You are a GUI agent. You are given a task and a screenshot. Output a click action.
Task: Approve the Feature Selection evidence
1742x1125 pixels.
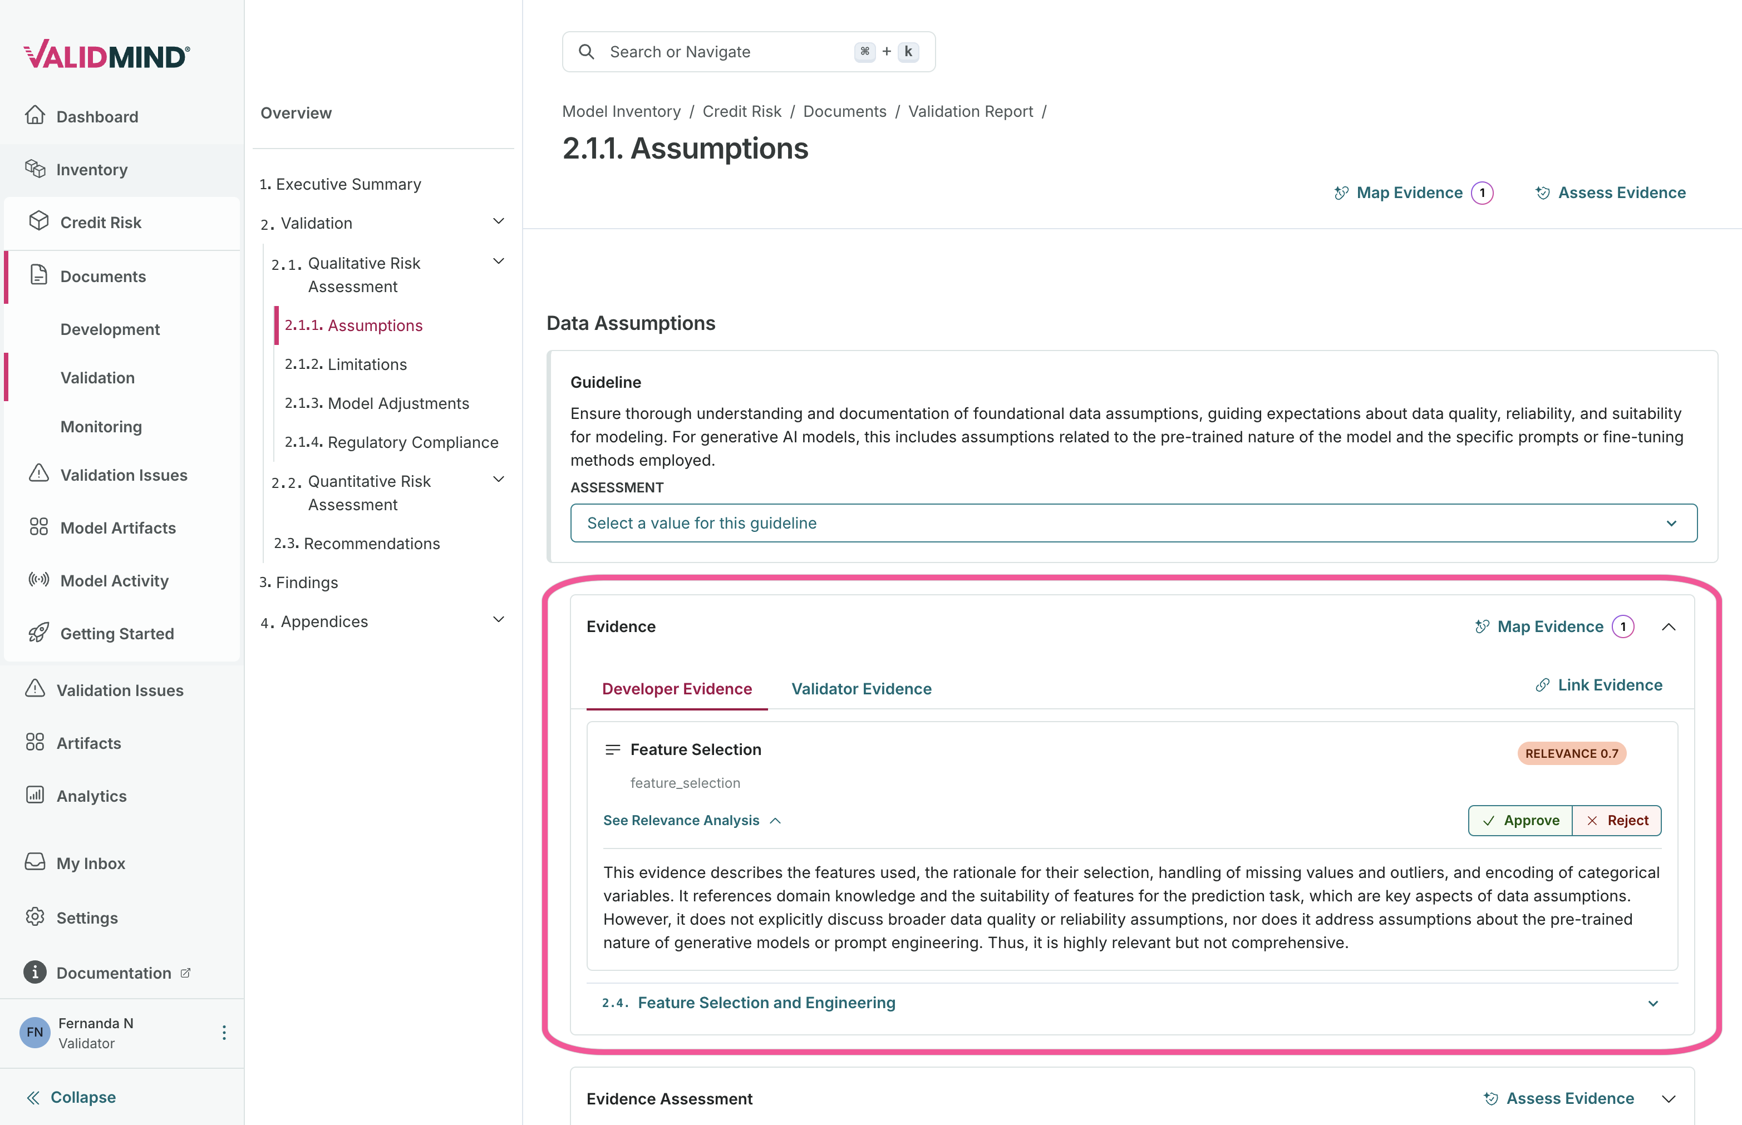1520,820
